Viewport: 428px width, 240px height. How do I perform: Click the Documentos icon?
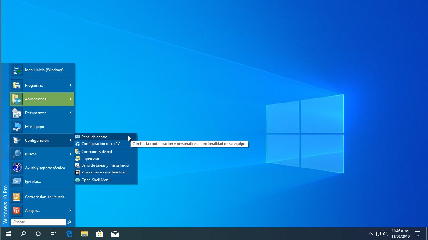16,113
